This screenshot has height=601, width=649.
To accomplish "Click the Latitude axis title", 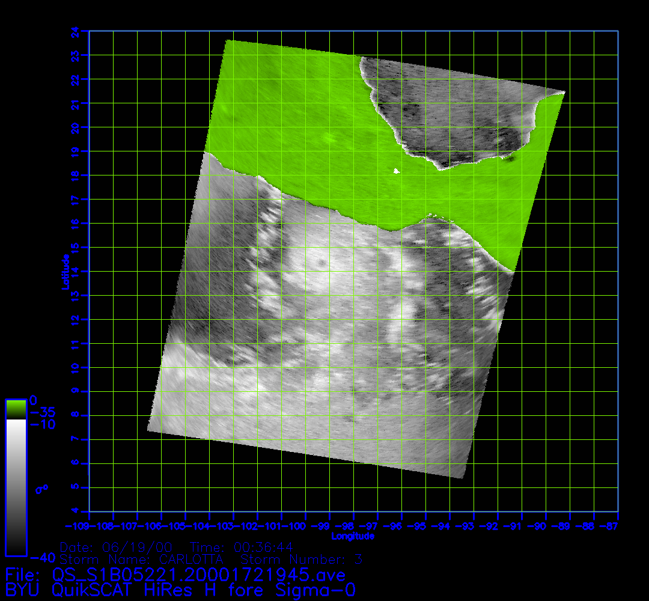I will coord(64,271).
